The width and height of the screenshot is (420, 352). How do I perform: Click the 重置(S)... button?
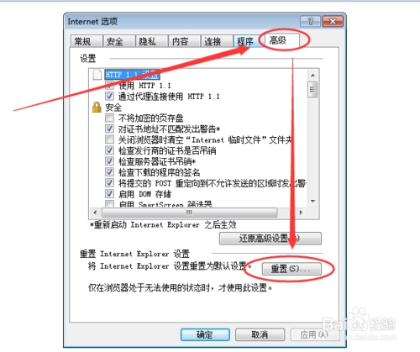coord(291,269)
